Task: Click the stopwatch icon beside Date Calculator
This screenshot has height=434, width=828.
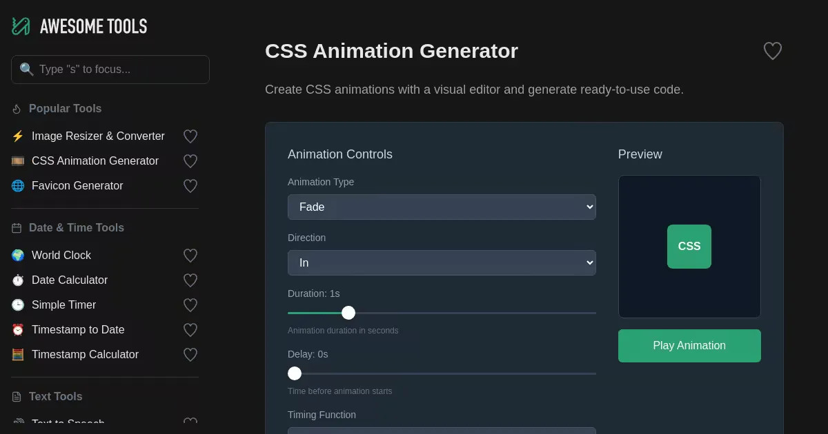Action: click(x=18, y=280)
